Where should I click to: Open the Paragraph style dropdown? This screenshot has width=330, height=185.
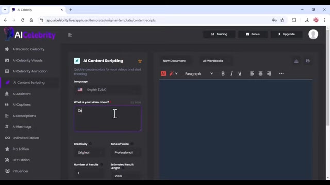pyautogui.click(x=199, y=73)
